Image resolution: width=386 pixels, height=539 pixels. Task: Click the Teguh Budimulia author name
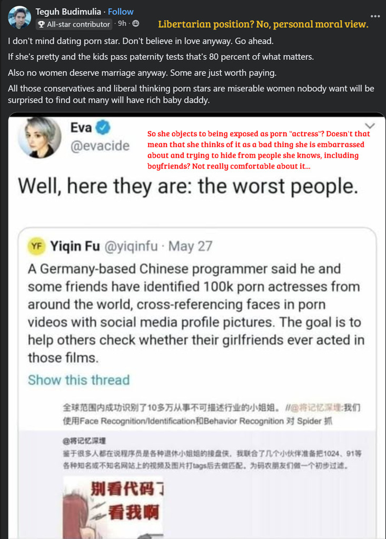(68, 12)
